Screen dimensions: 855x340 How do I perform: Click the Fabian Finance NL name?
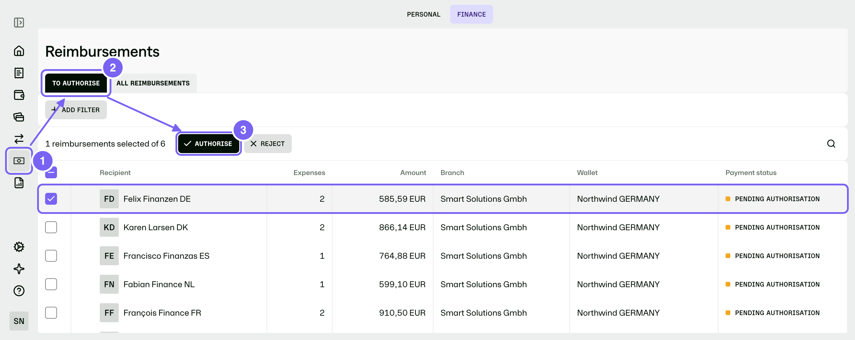[159, 284]
